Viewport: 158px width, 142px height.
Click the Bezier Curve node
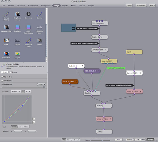(x=100, y=37)
